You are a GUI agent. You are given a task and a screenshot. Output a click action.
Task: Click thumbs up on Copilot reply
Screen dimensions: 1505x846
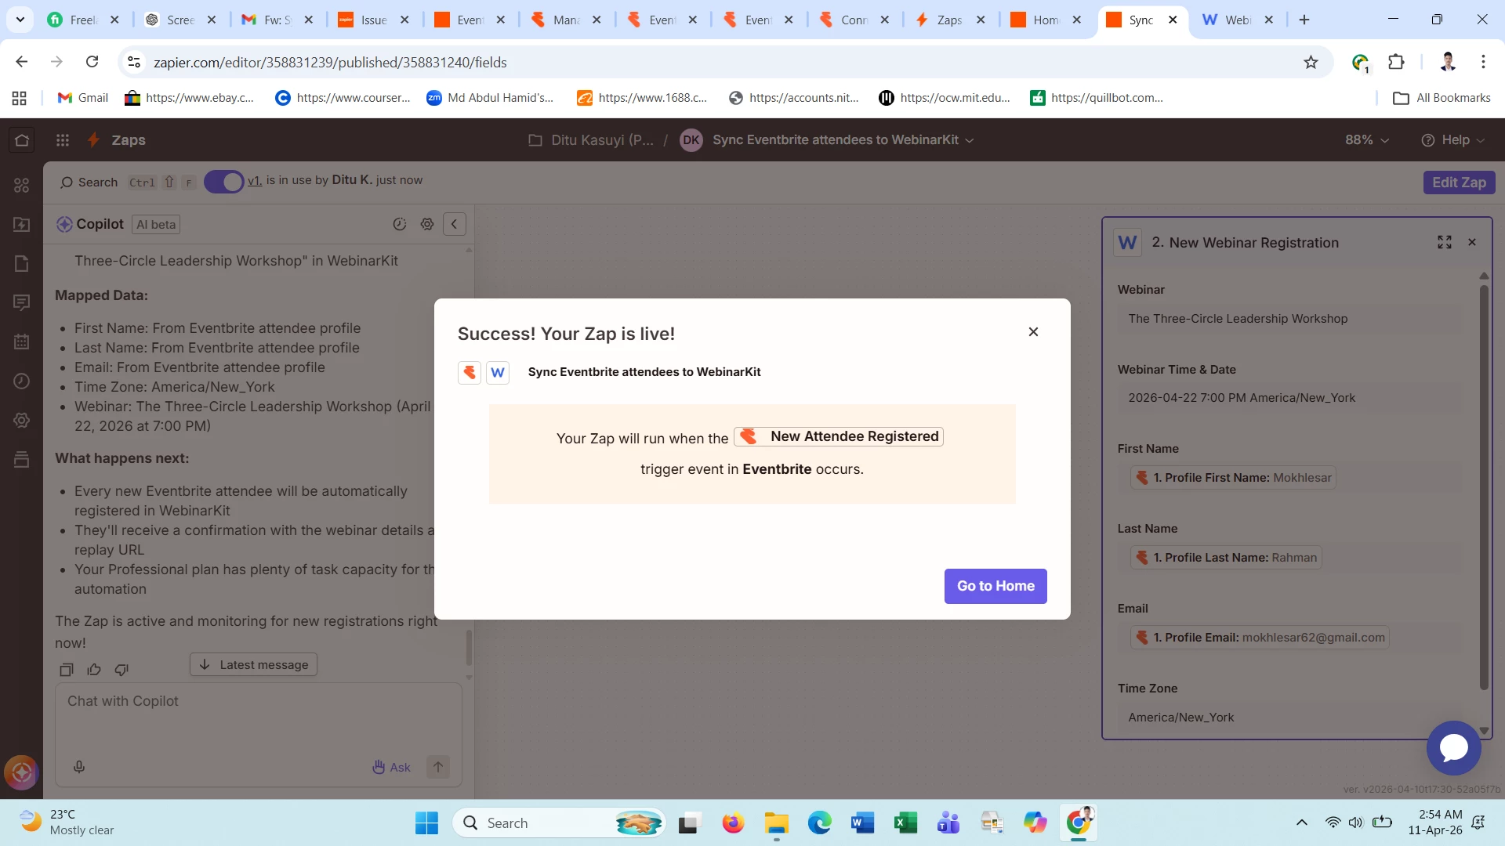[x=94, y=670]
